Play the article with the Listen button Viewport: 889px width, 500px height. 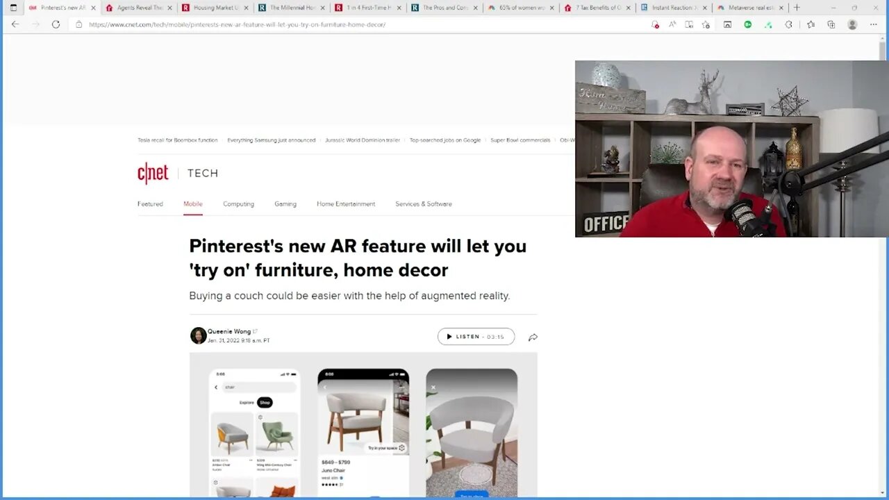coord(476,337)
